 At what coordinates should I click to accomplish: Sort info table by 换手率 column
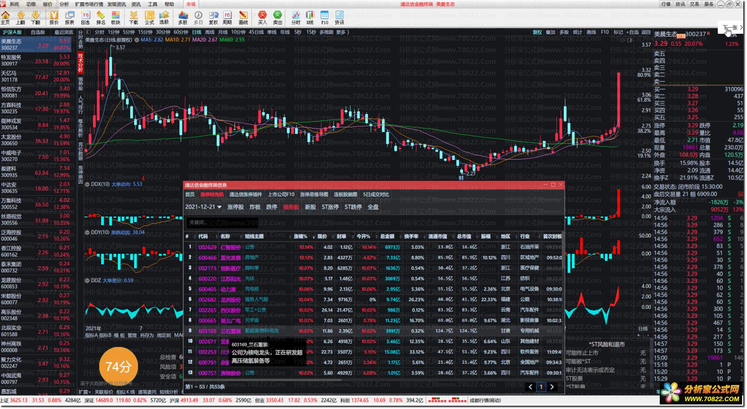(x=412, y=236)
